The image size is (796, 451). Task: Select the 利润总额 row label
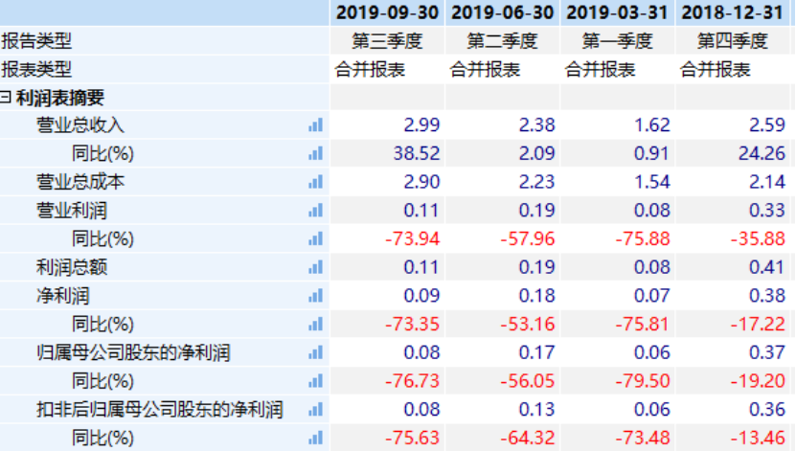click(x=72, y=267)
